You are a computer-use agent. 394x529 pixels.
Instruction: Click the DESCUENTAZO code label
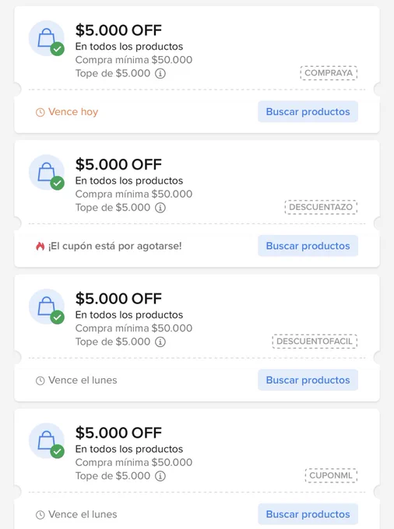[x=321, y=207]
